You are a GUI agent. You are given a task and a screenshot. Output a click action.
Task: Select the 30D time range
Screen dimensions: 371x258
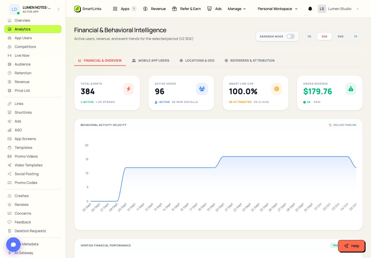point(324,36)
